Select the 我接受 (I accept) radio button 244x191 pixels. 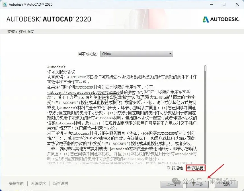point(189,168)
